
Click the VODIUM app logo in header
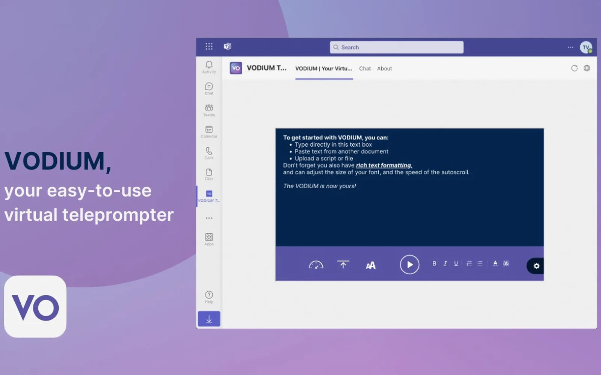(236, 68)
